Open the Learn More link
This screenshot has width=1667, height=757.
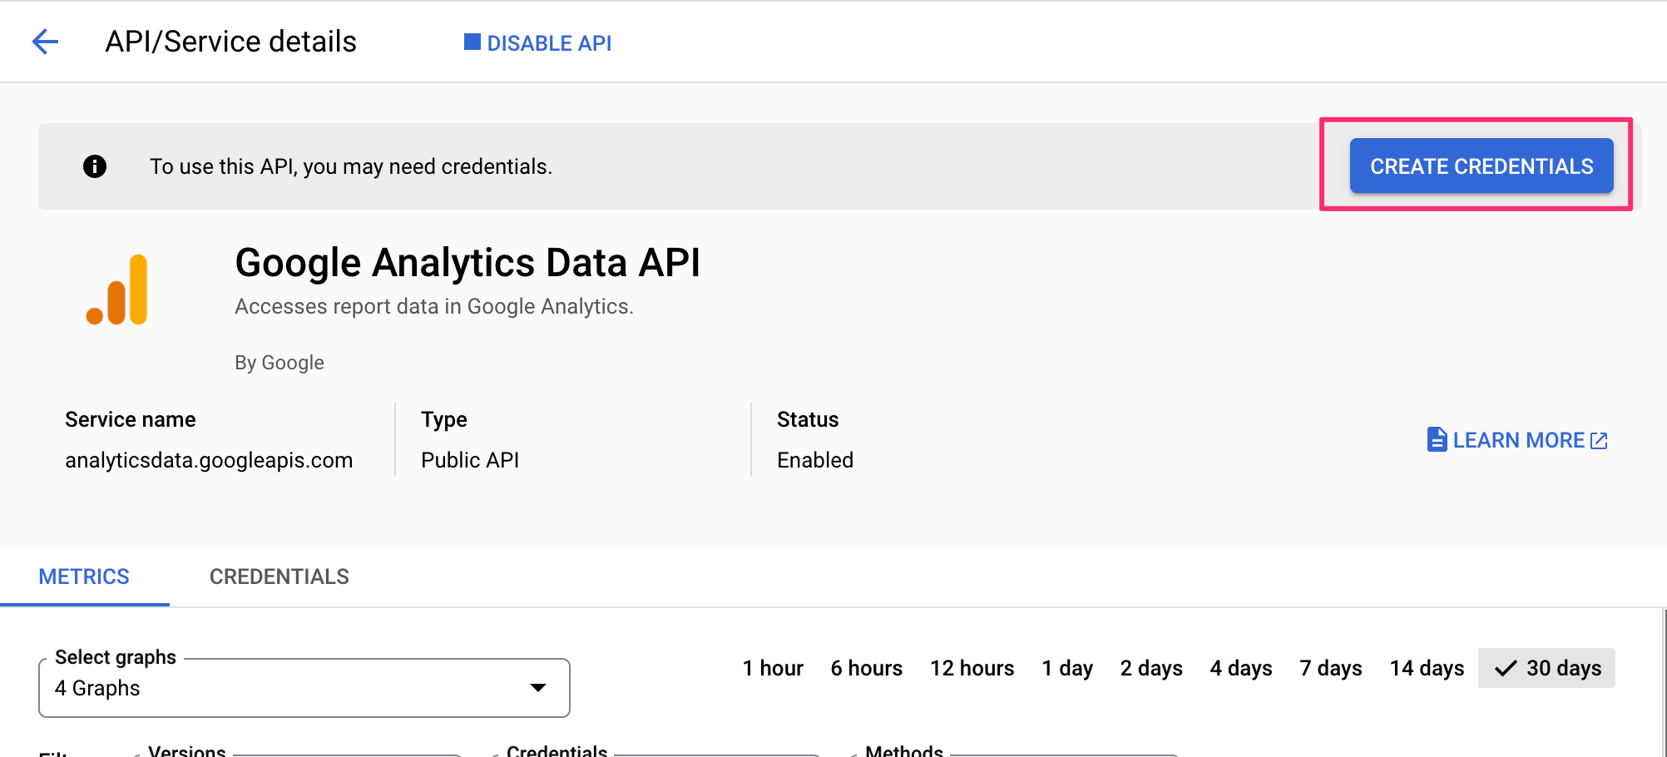tap(1518, 440)
